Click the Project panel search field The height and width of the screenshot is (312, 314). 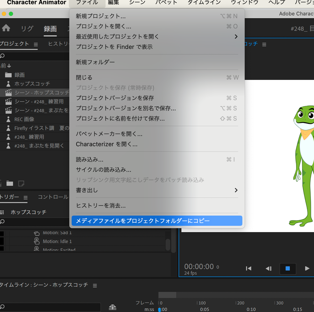(x=35, y=56)
